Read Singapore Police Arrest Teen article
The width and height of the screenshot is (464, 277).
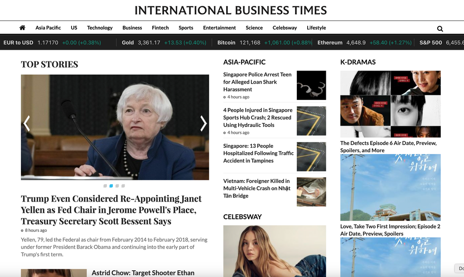(x=257, y=82)
